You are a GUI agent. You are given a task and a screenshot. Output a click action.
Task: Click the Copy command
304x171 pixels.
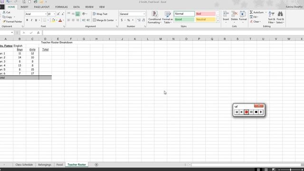pos(8,17)
